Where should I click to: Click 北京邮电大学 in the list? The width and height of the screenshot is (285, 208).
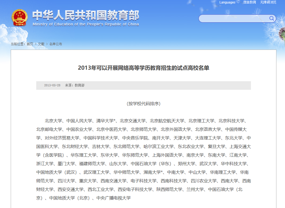(49, 129)
